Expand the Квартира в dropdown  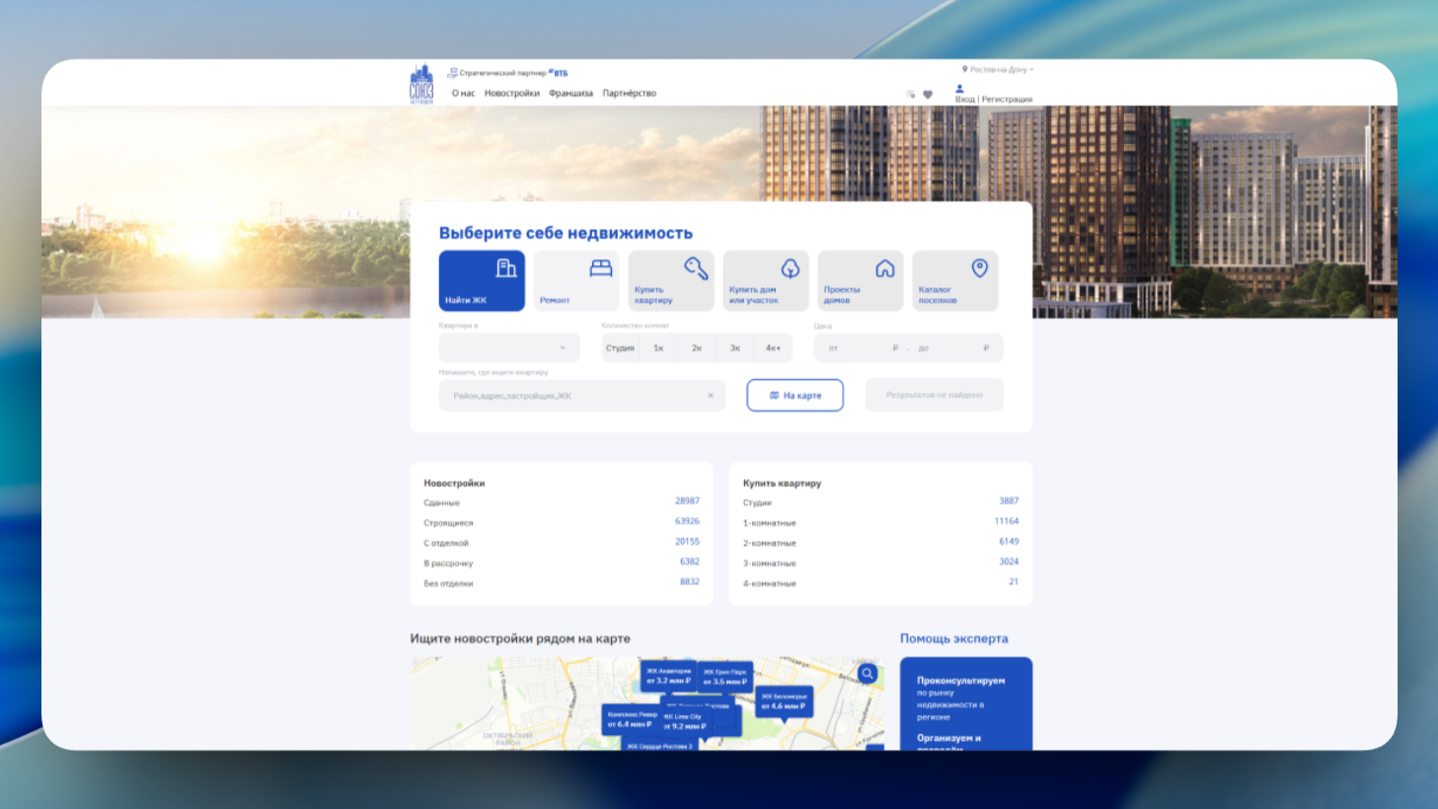tap(509, 347)
